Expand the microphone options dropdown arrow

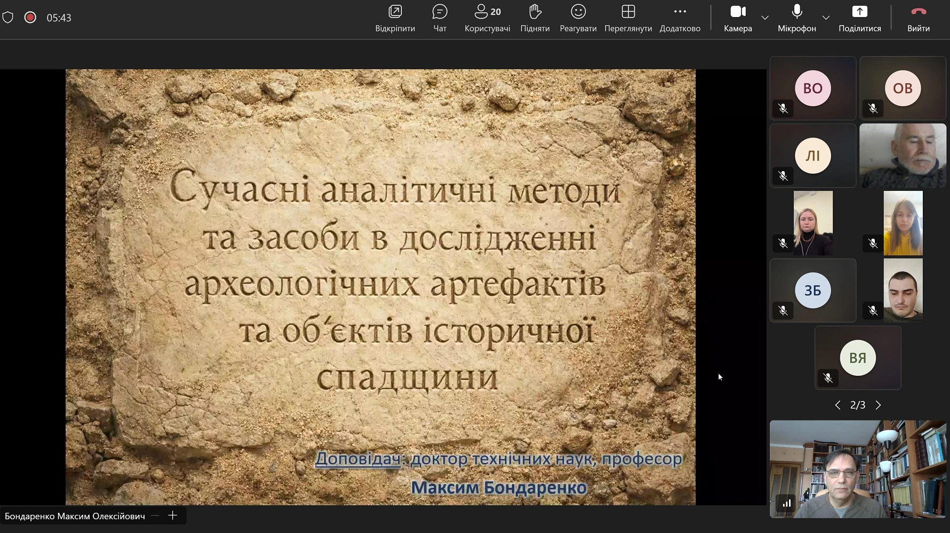click(826, 18)
